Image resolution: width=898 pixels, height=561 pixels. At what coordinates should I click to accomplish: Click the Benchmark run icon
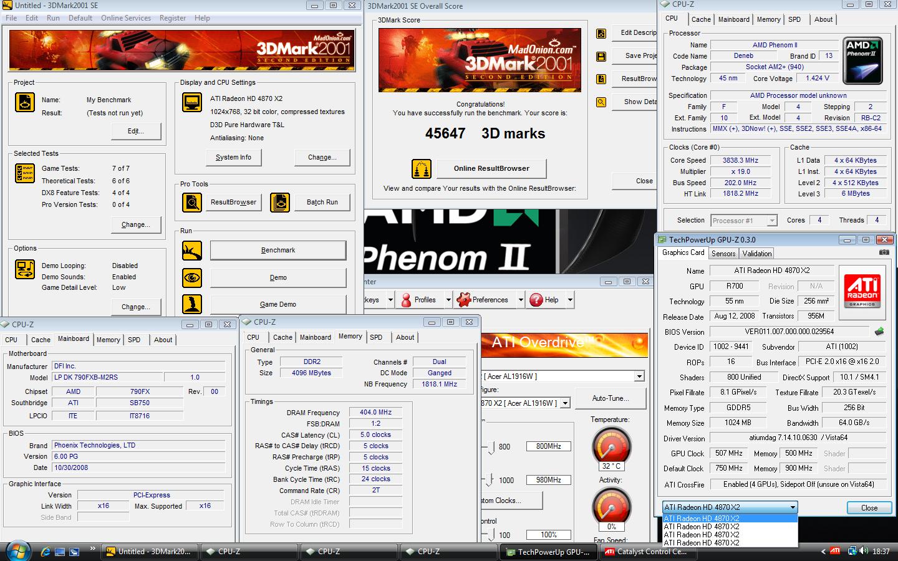(x=191, y=250)
